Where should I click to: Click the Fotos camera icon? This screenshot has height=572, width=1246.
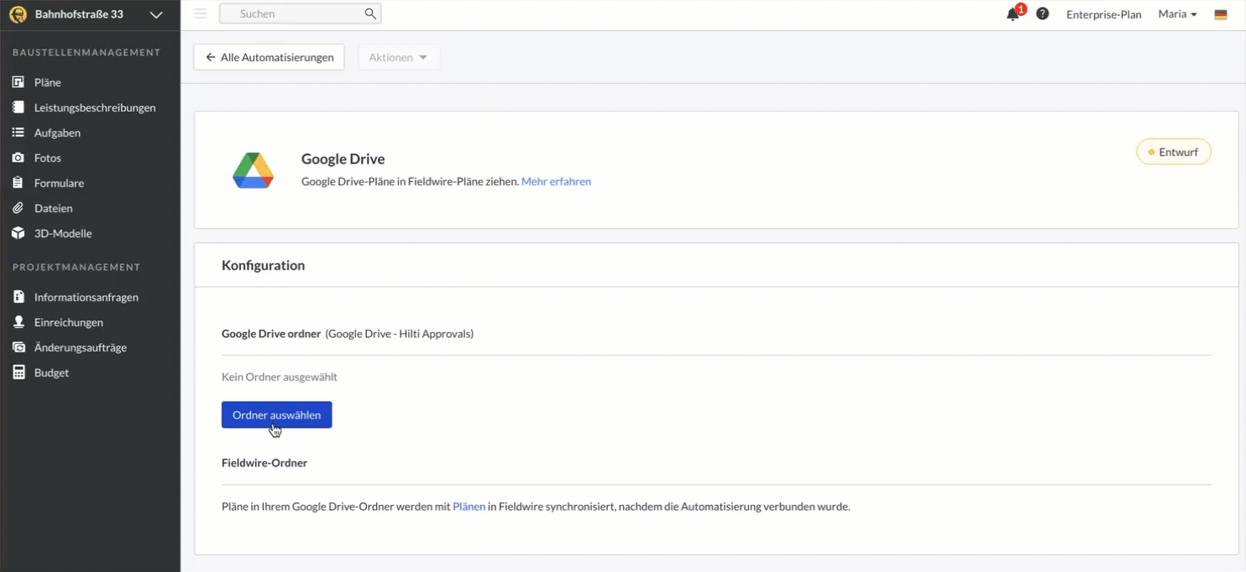(x=18, y=158)
